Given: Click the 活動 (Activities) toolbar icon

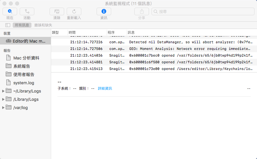Looking at the screenshot, I should [27, 11].
